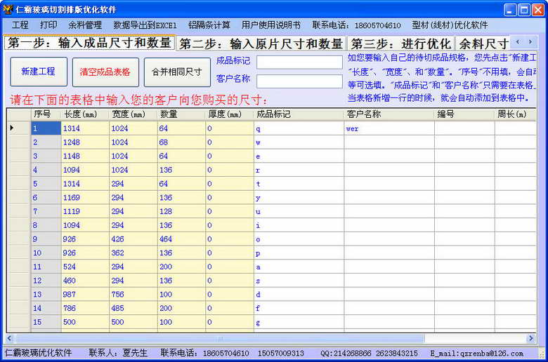The image size is (548, 362).
Task: Open the 余料管理 menu
Action: [x=85, y=25]
